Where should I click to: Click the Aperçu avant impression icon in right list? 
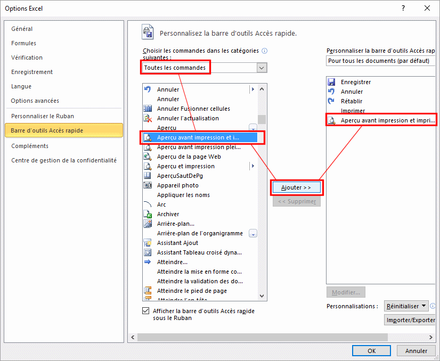pos(332,120)
